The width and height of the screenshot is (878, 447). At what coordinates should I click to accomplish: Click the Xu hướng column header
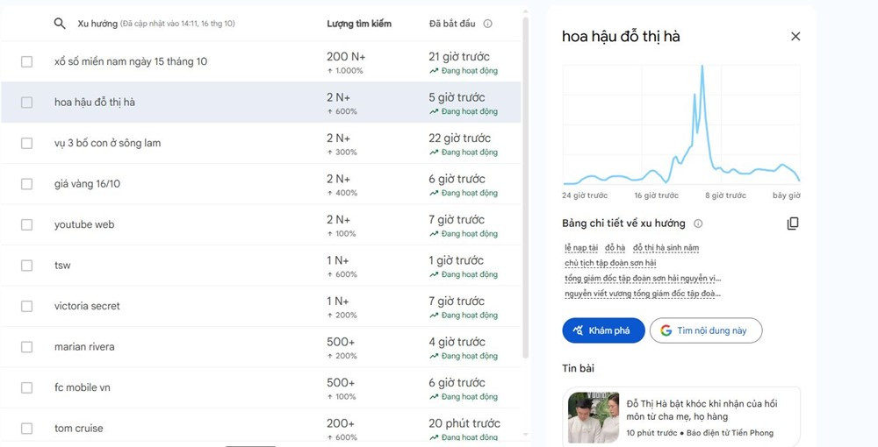[97, 24]
